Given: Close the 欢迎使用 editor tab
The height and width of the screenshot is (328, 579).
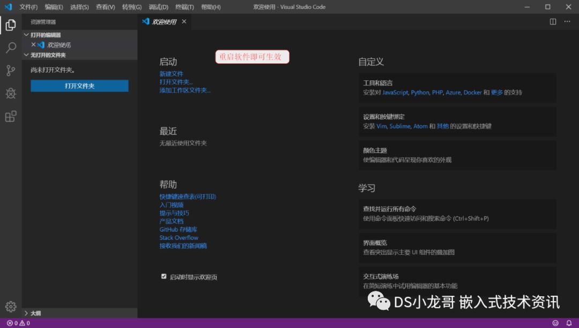Looking at the screenshot, I should [x=184, y=22].
